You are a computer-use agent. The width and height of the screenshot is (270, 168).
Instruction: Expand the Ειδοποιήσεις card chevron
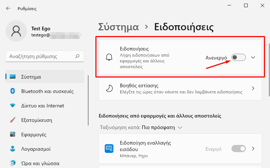tap(253, 57)
